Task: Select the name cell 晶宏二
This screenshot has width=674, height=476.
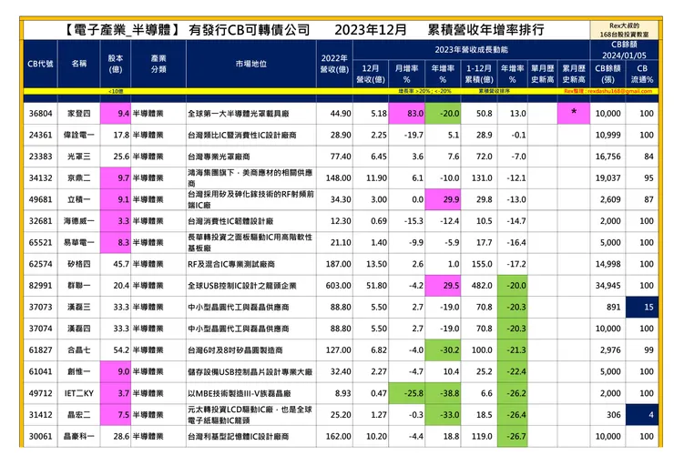Action: (x=79, y=415)
